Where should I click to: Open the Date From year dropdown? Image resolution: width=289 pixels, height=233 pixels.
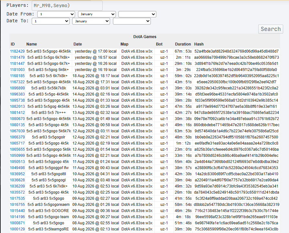coord(137,14)
